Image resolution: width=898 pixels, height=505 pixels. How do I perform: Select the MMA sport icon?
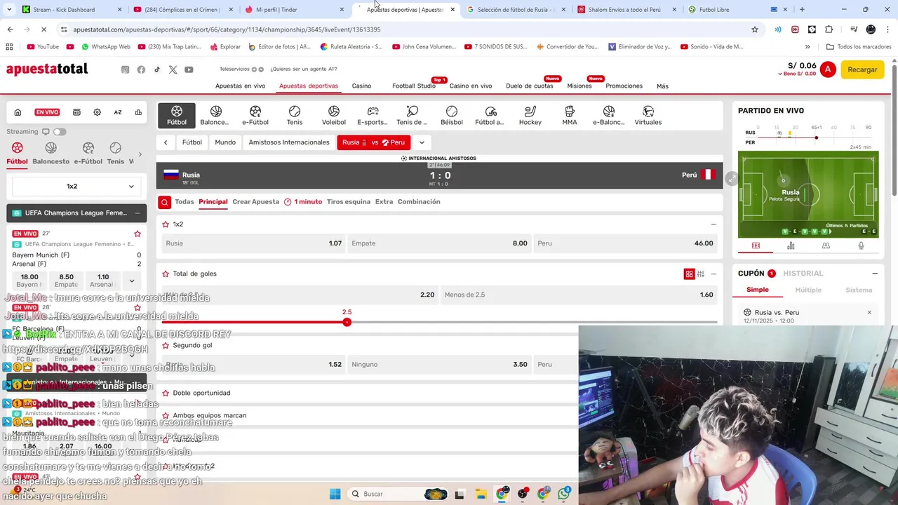pyautogui.click(x=570, y=116)
